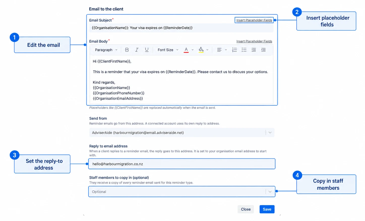Screen dimensions: 365x221
Task: Open the Font Size dropdown
Action: pos(168,50)
